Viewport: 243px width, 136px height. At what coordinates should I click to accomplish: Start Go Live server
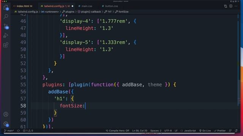(205, 131)
